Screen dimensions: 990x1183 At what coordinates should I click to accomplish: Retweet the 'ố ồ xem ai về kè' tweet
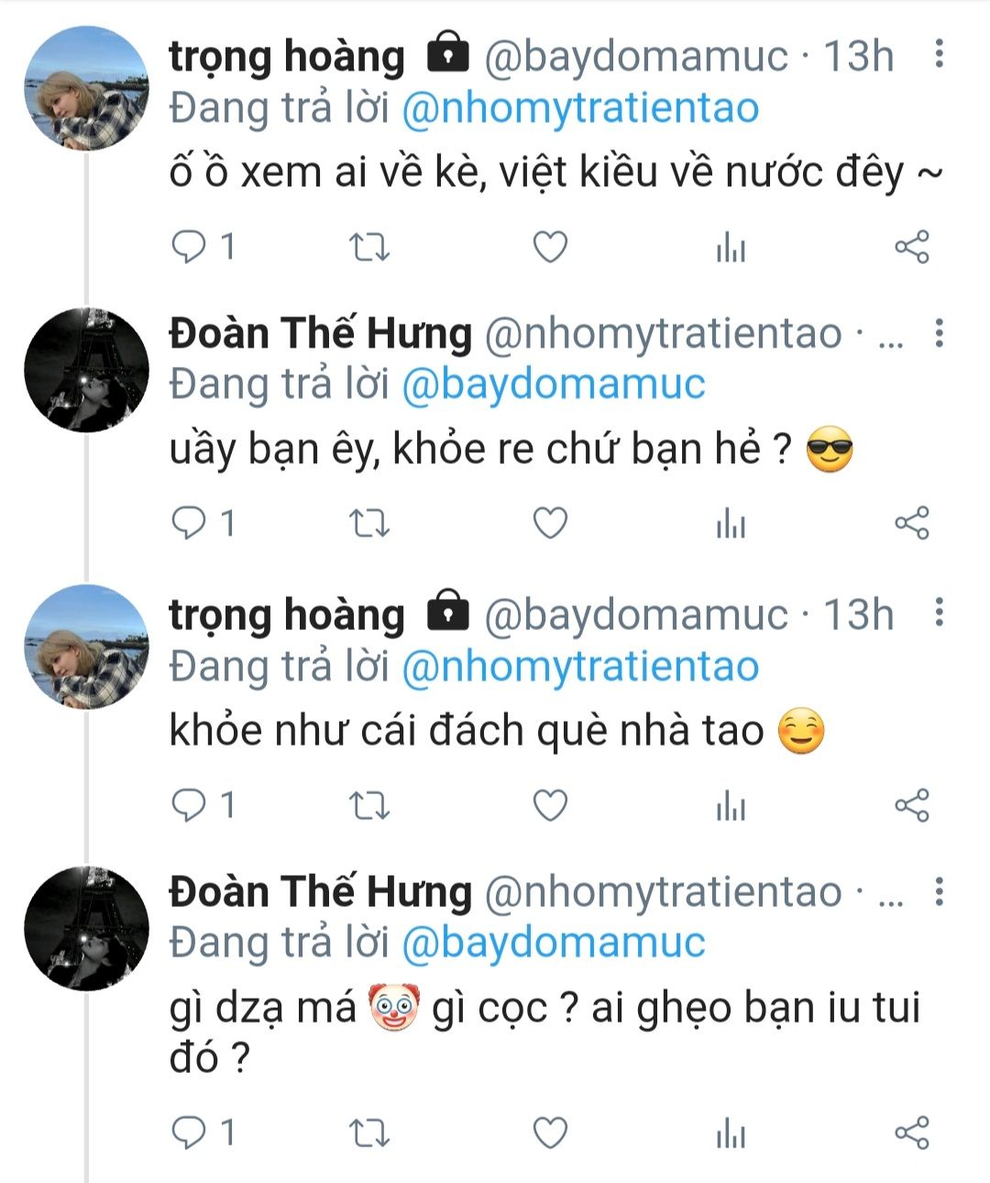[x=370, y=248]
